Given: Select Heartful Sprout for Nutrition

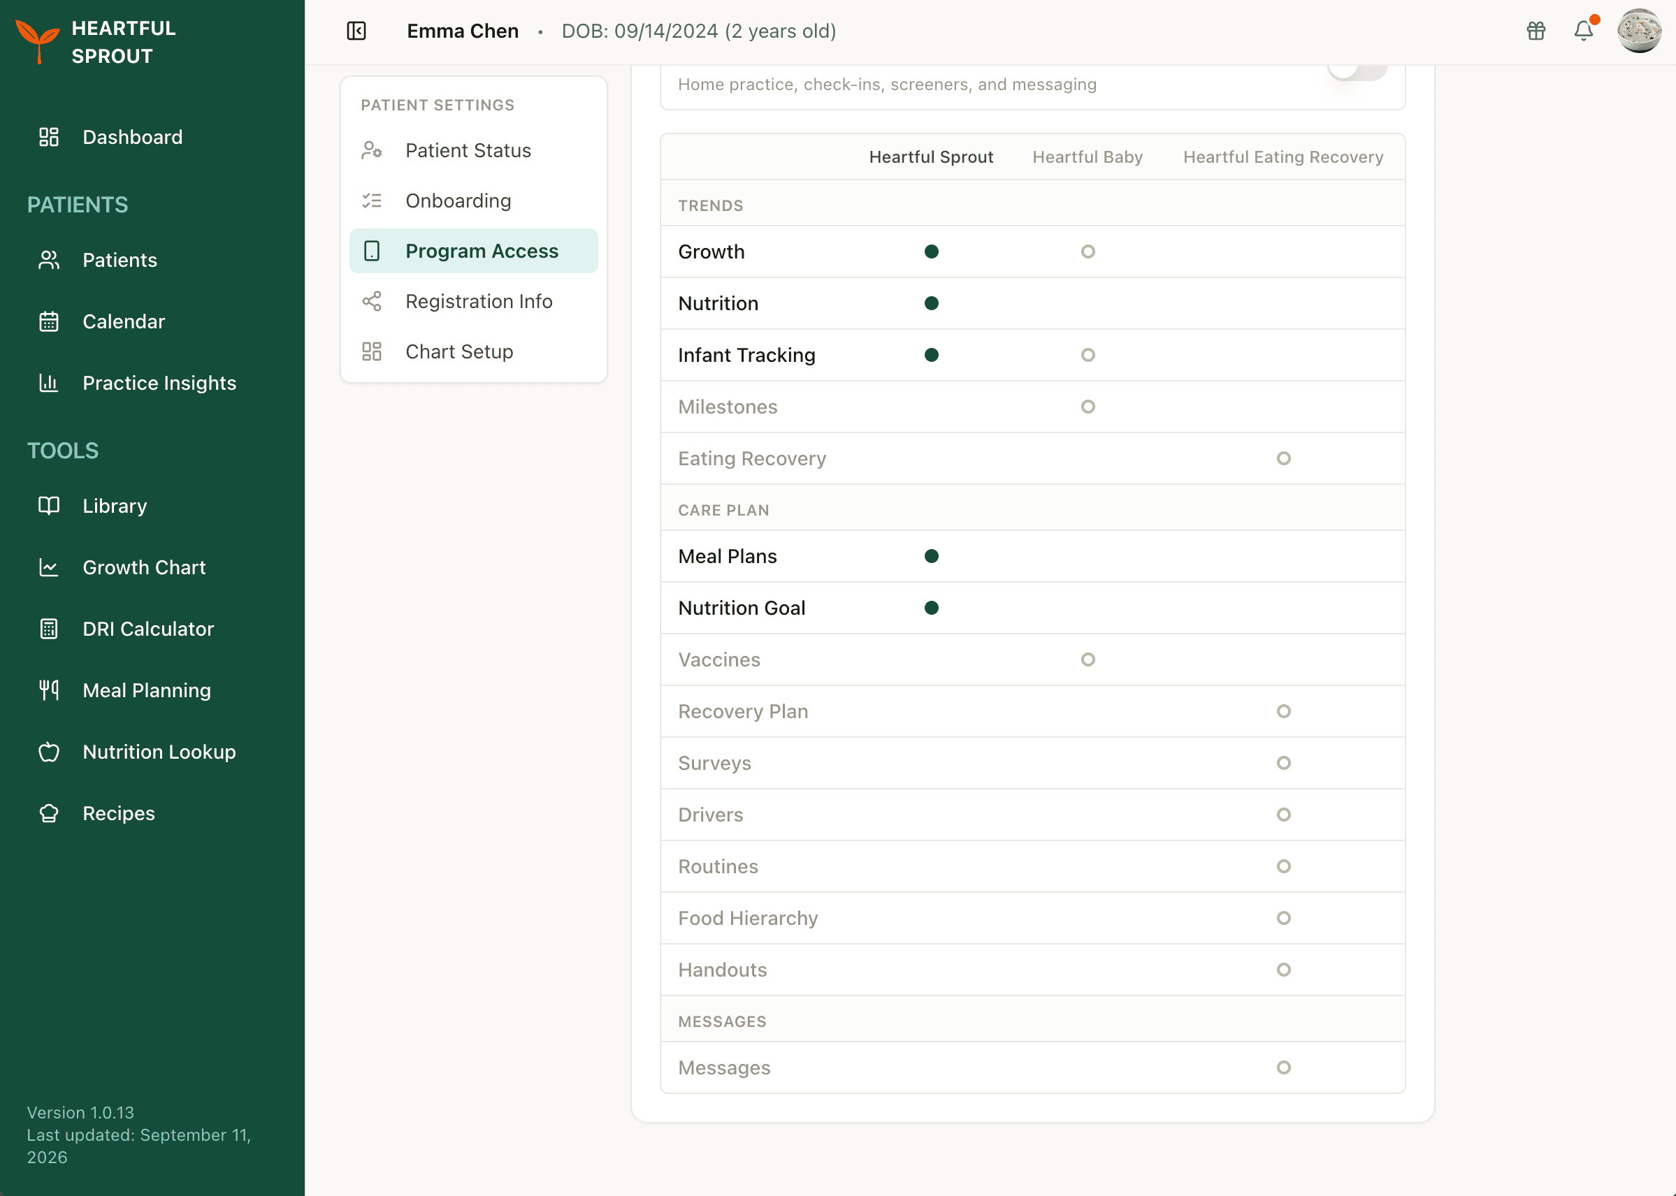Looking at the screenshot, I should click(931, 303).
